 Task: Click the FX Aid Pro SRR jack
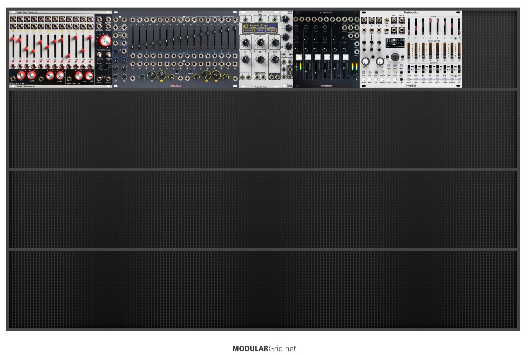(x=257, y=77)
